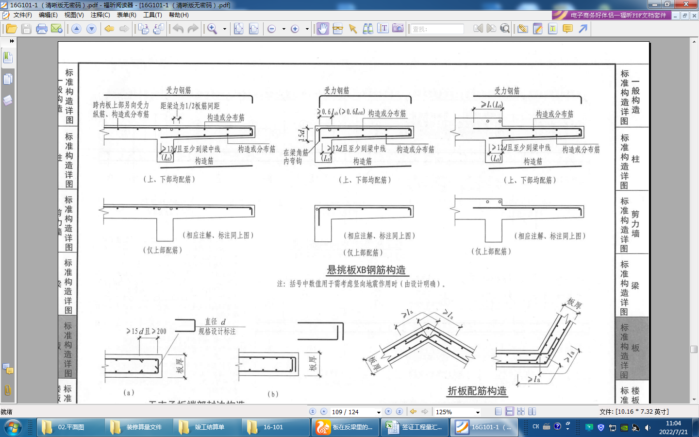Open layers panel in left sidebar

8,100
